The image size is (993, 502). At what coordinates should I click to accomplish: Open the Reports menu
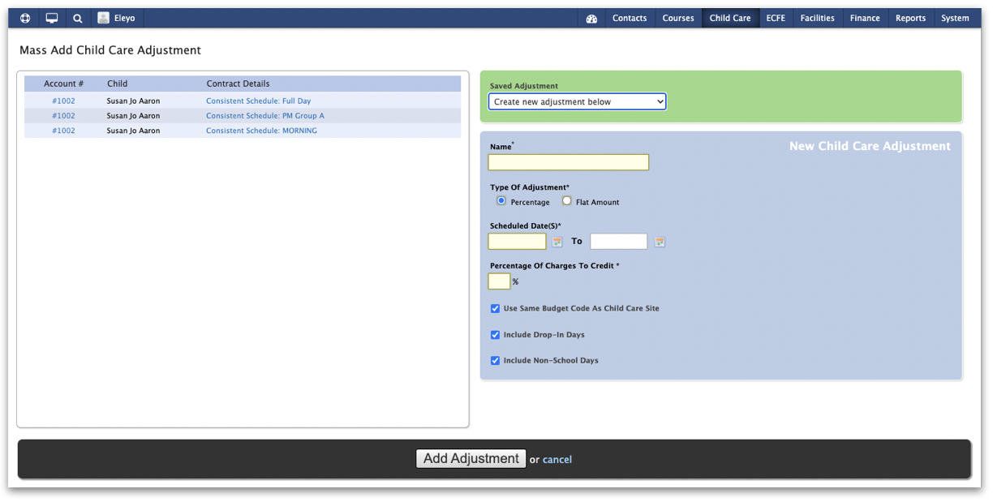tap(910, 18)
